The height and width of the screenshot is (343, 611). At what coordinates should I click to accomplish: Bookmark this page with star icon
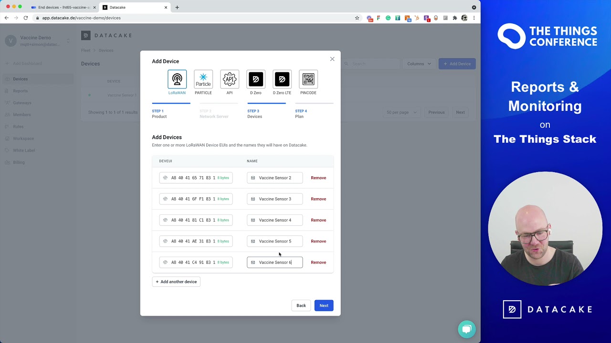click(x=357, y=18)
